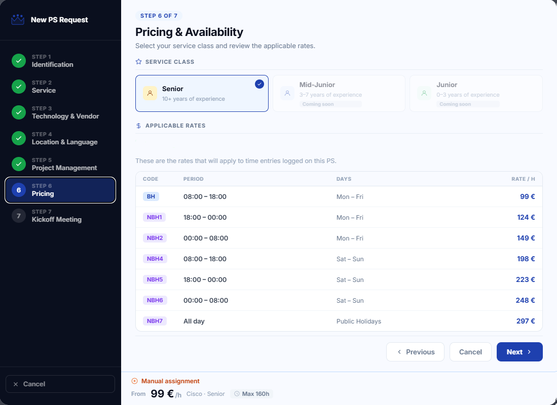Viewport: 557px width, 405px height.
Task: Click the Mid-Junior person avatar icon
Action: point(287,93)
